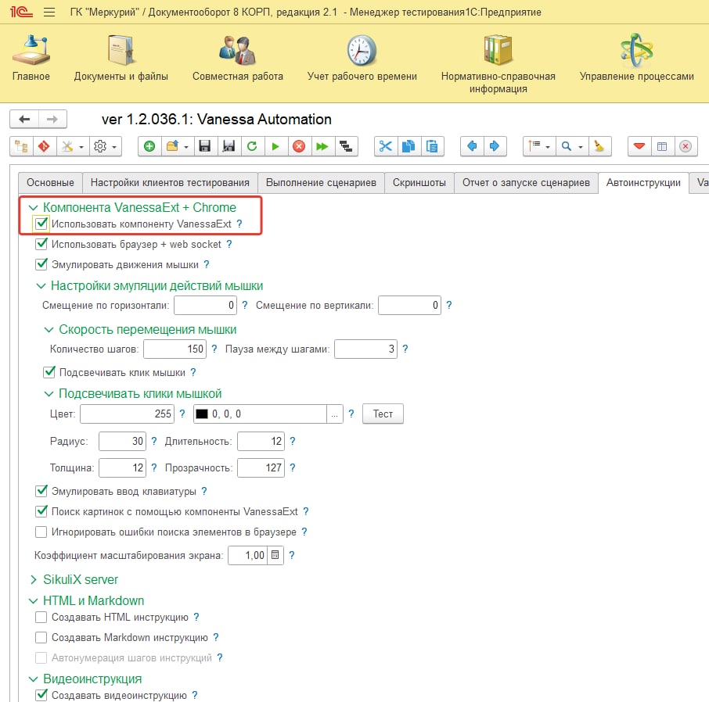Image resolution: width=709 pixels, height=702 pixels.
Task: Open the Документы и файлы section
Action: pos(121,58)
